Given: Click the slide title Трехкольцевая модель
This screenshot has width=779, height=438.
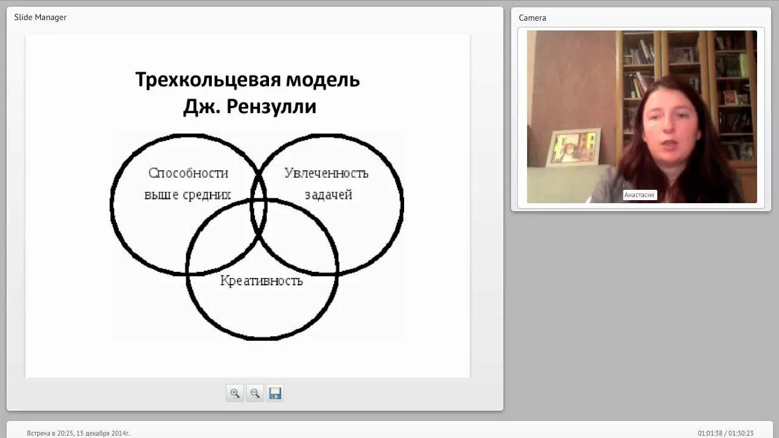Looking at the screenshot, I should [248, 80].
